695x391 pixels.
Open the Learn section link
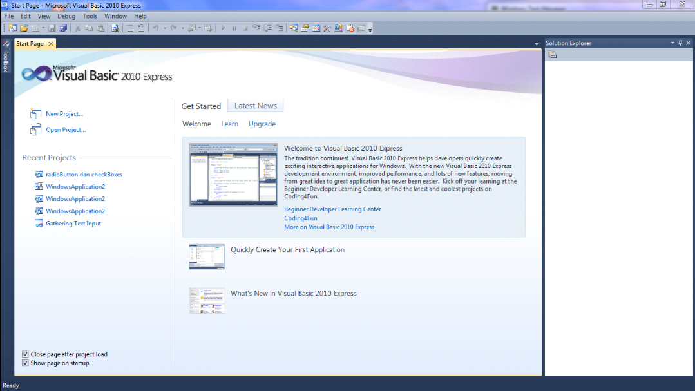(229, 124)
